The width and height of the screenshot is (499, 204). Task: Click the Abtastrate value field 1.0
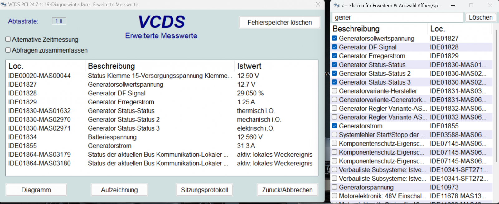tap(59, 21)
